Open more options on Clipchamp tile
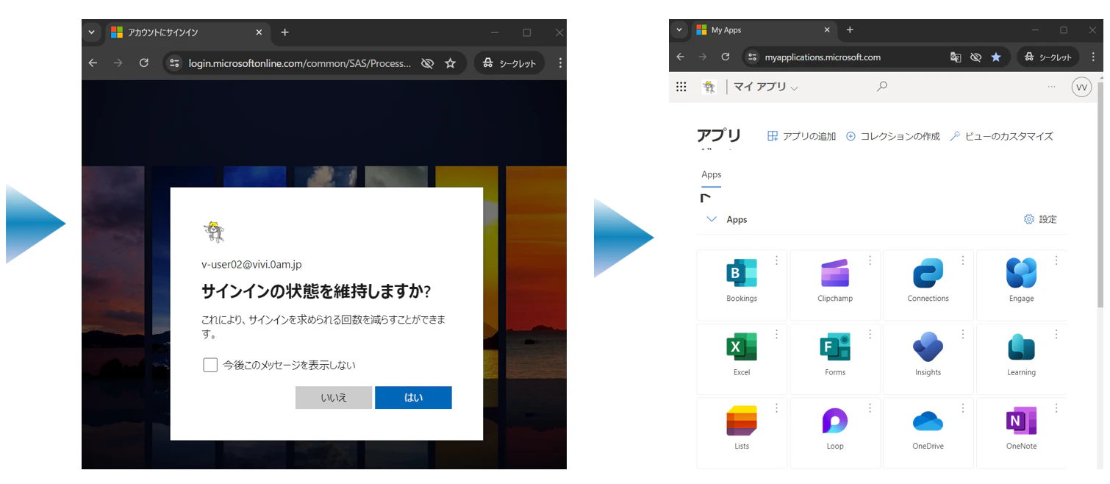Screen dimensions: 1110x484 click(870, 260)
